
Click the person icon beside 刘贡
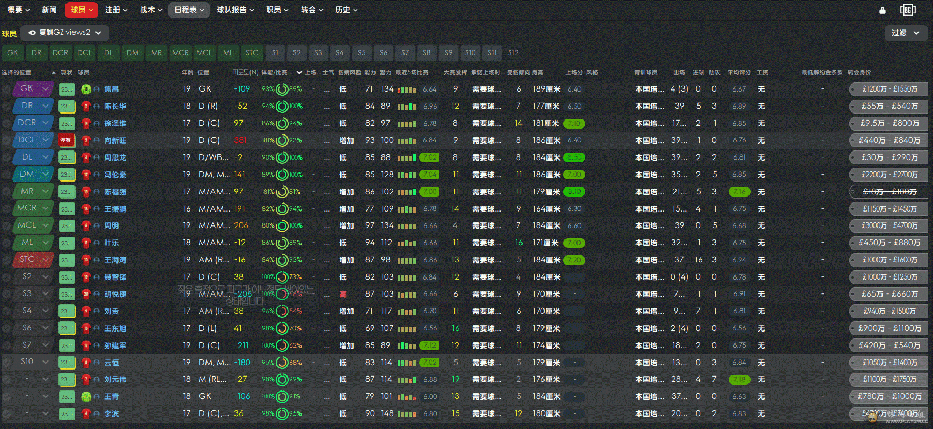click(x=97, y=312)
